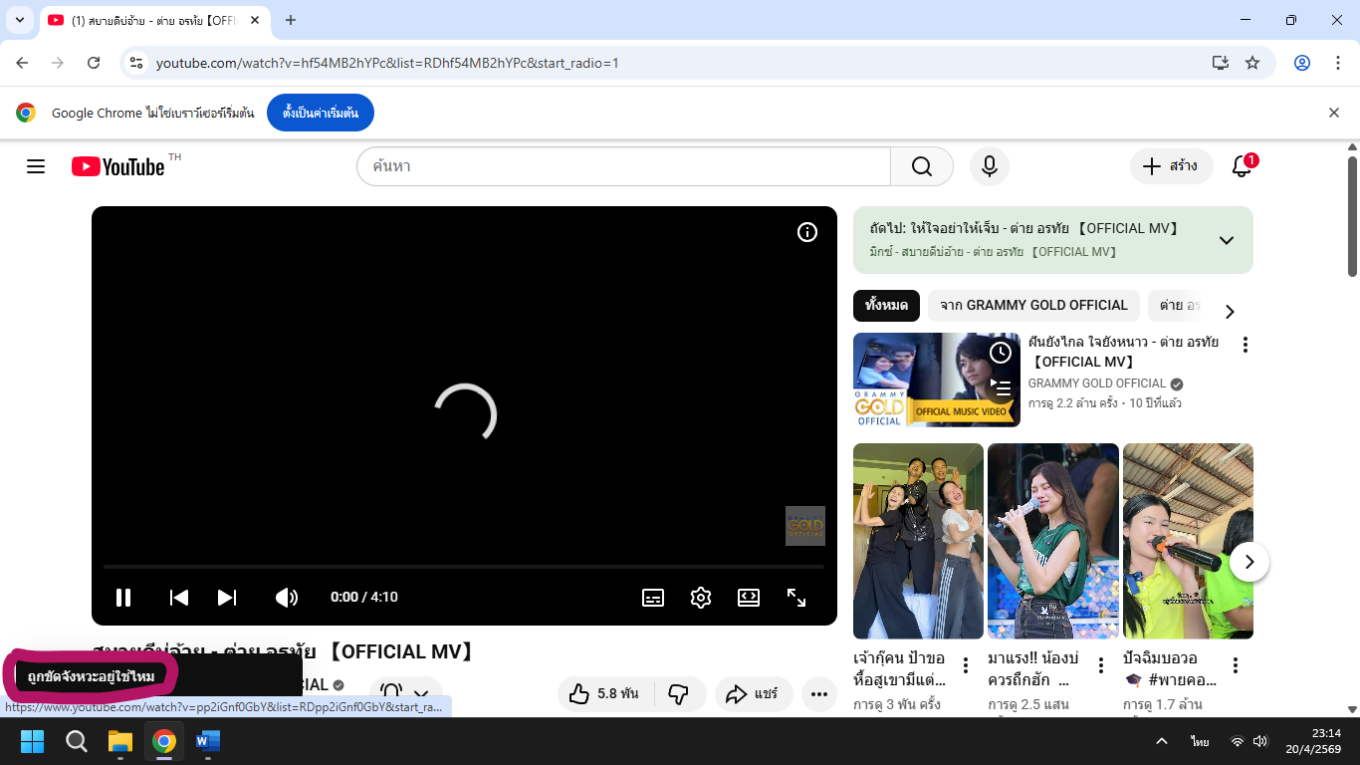Toggle theater mode view
The height and width of the screenshot is (765, 1360).
pos(749,598)
